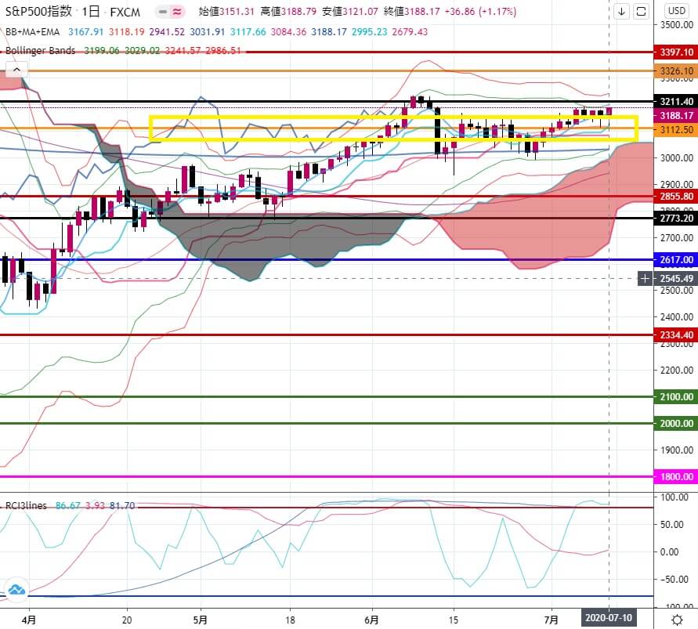
Task: Click BB+MA+EMA value 2679.43
Action: (x=410, y=31)
